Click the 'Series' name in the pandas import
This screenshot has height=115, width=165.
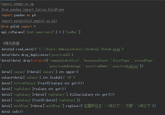point(41,10)
